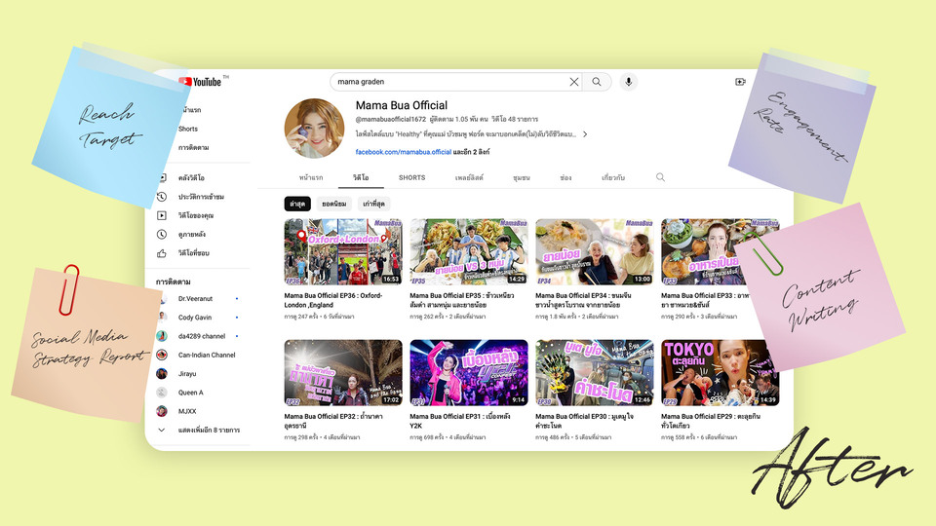Open channel search magnifier beside เกี่ยวกับ tab
The image size is (936, 526).
tap(660, 177)
